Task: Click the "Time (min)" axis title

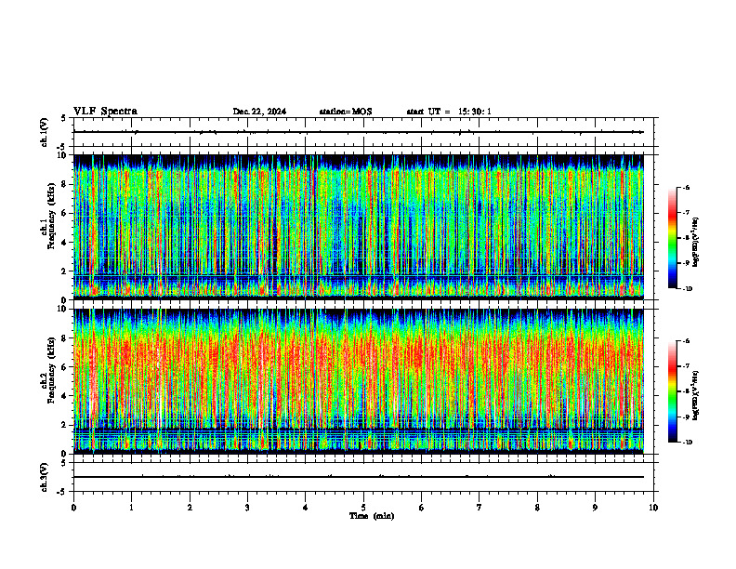Action: click(x=372, y=516)
